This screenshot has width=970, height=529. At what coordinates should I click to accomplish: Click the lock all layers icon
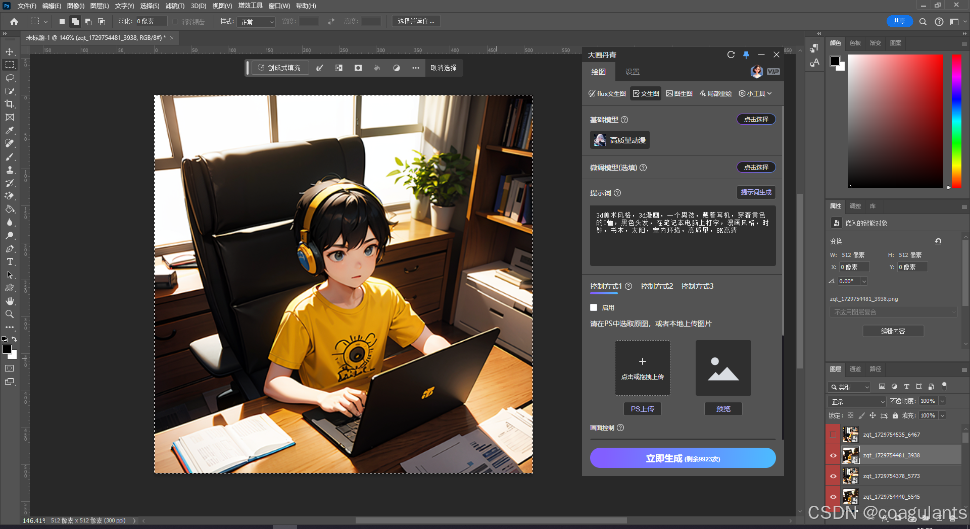coord(895,415)
